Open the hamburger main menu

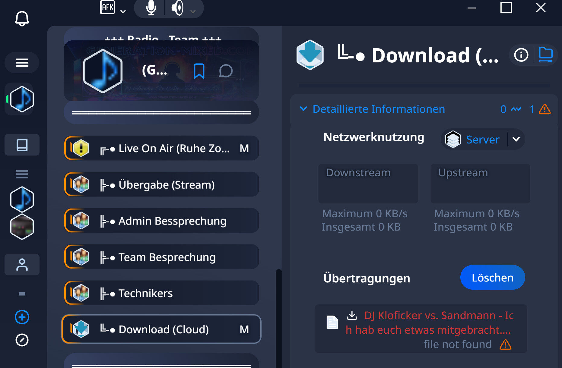[x=22, y=63]
